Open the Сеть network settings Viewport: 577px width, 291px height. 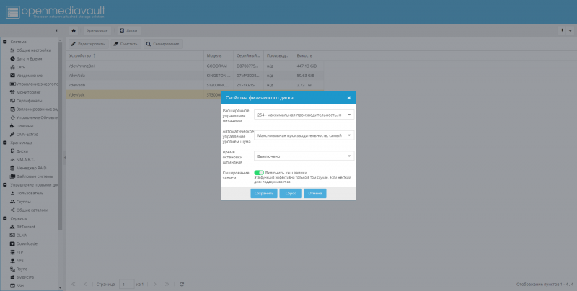coord(17,67)
